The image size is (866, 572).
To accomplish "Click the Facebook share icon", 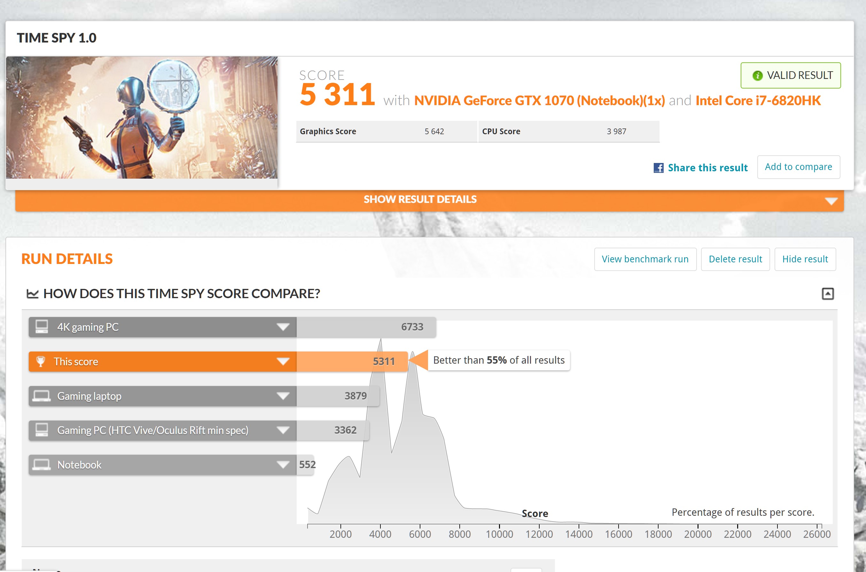I will pos(658,168).
